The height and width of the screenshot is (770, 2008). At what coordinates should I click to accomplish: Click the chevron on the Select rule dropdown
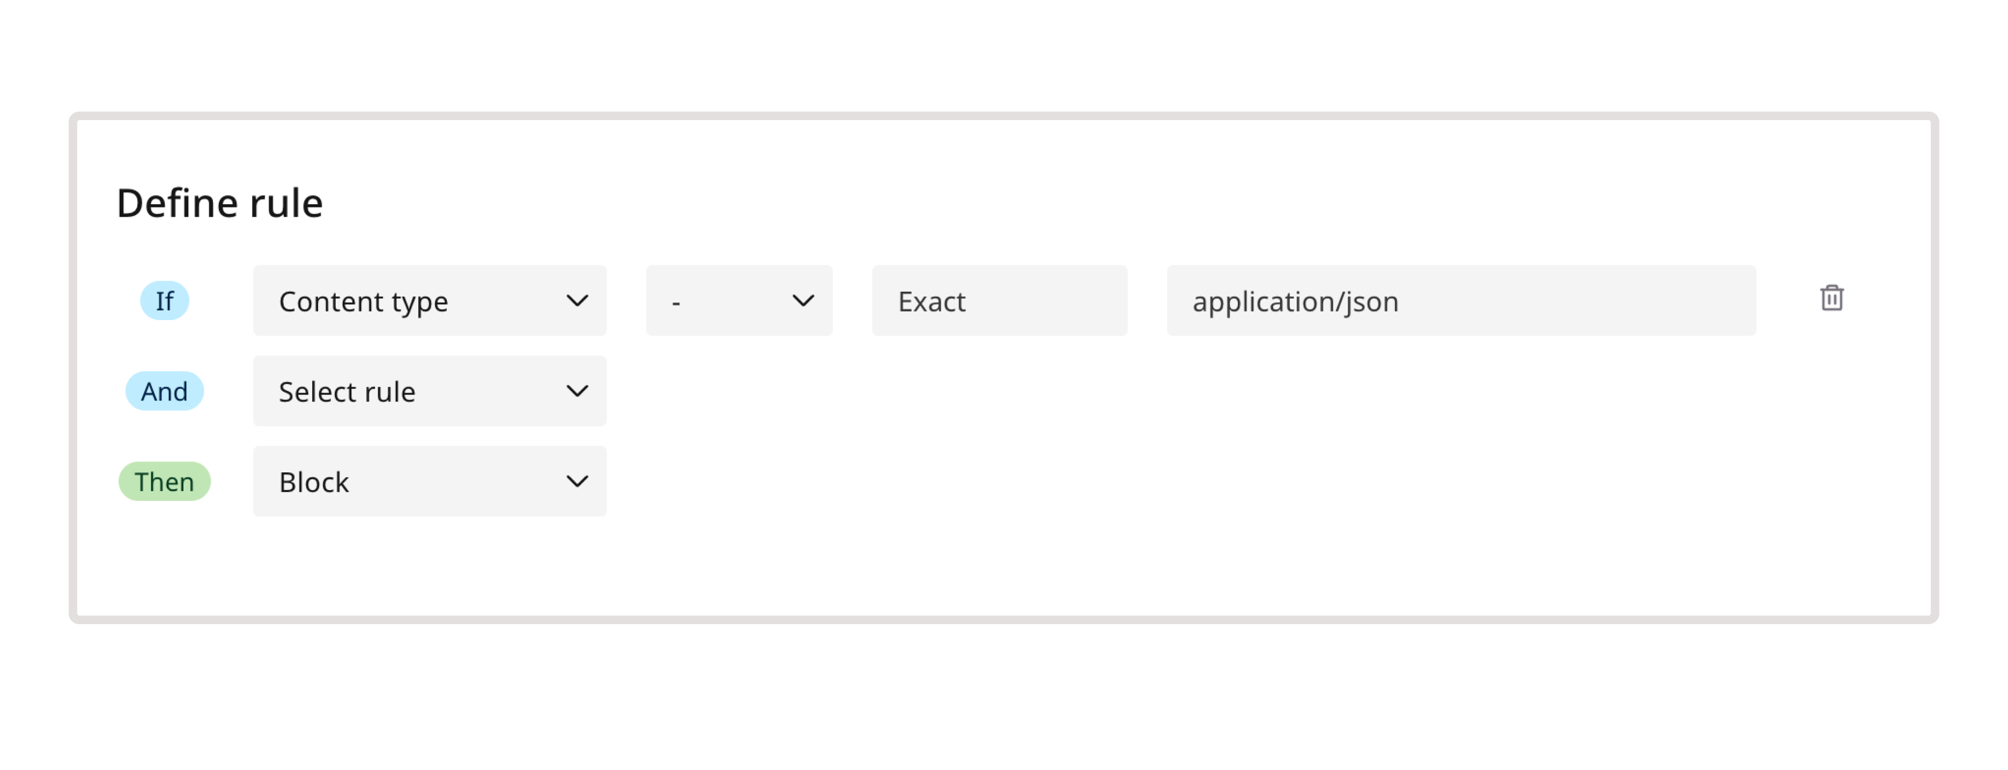(577, 390)
